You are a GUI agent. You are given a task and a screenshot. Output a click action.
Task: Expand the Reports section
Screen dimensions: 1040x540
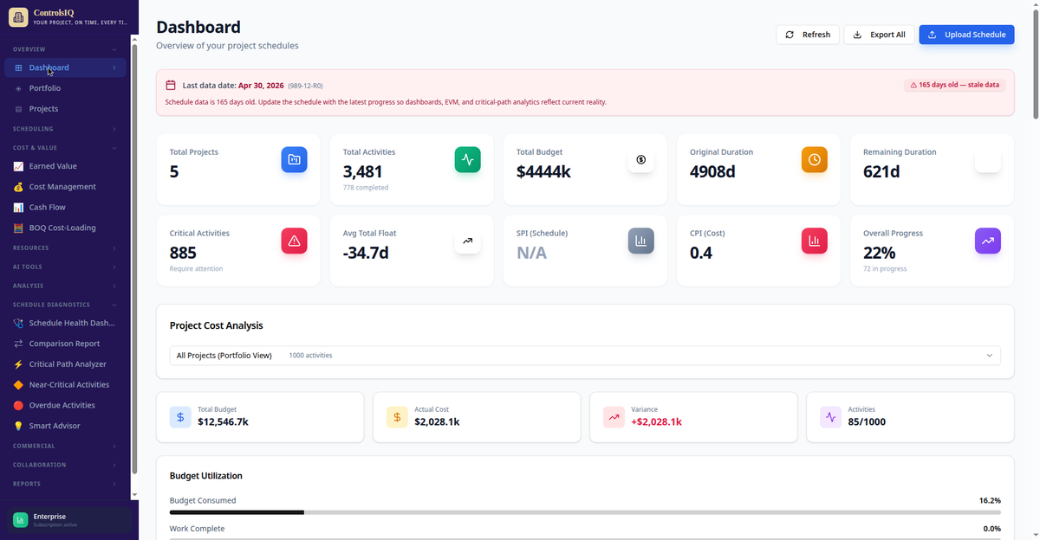tap(65, 484)
